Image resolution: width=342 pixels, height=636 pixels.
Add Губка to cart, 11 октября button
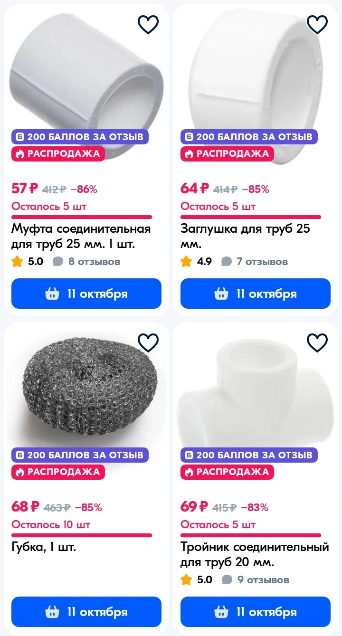click(86, 612)
